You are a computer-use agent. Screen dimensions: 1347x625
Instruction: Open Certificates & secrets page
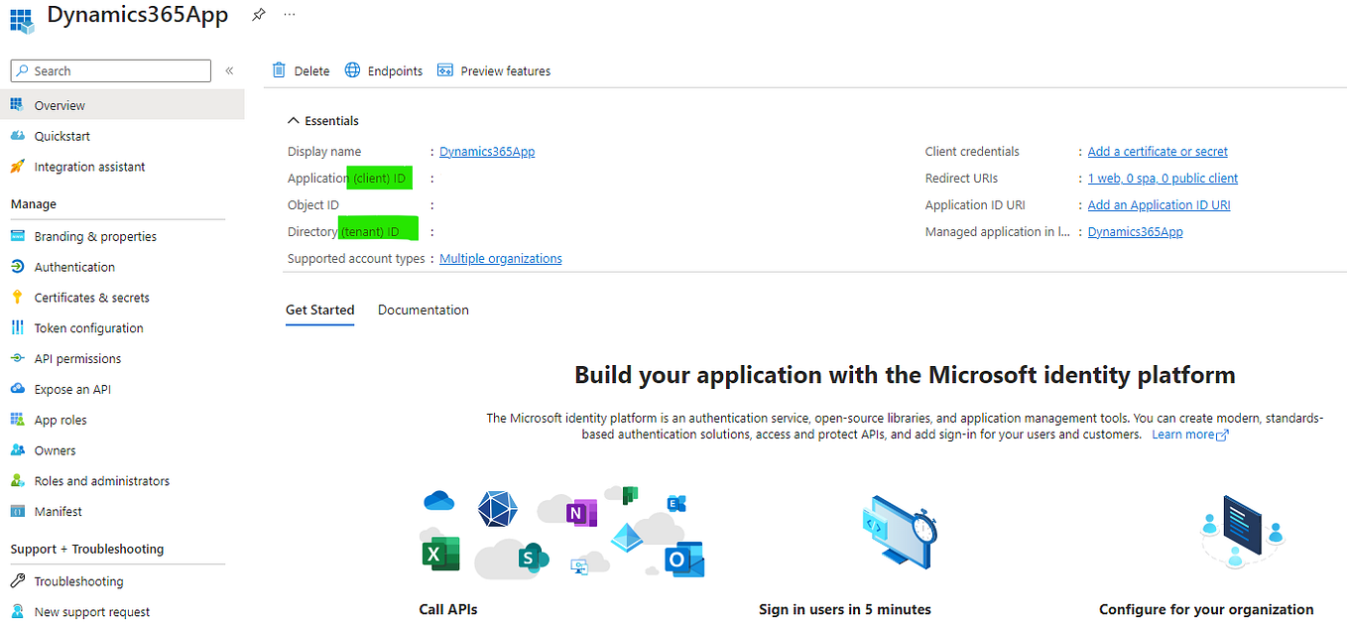point(90,297)
